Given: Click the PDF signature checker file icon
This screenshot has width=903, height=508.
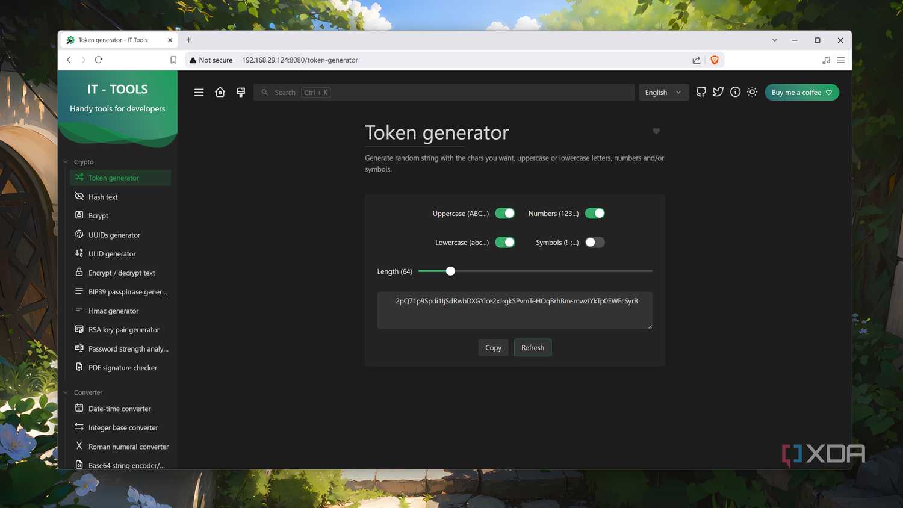Looking at the screenshot, I should coord(79,367).
